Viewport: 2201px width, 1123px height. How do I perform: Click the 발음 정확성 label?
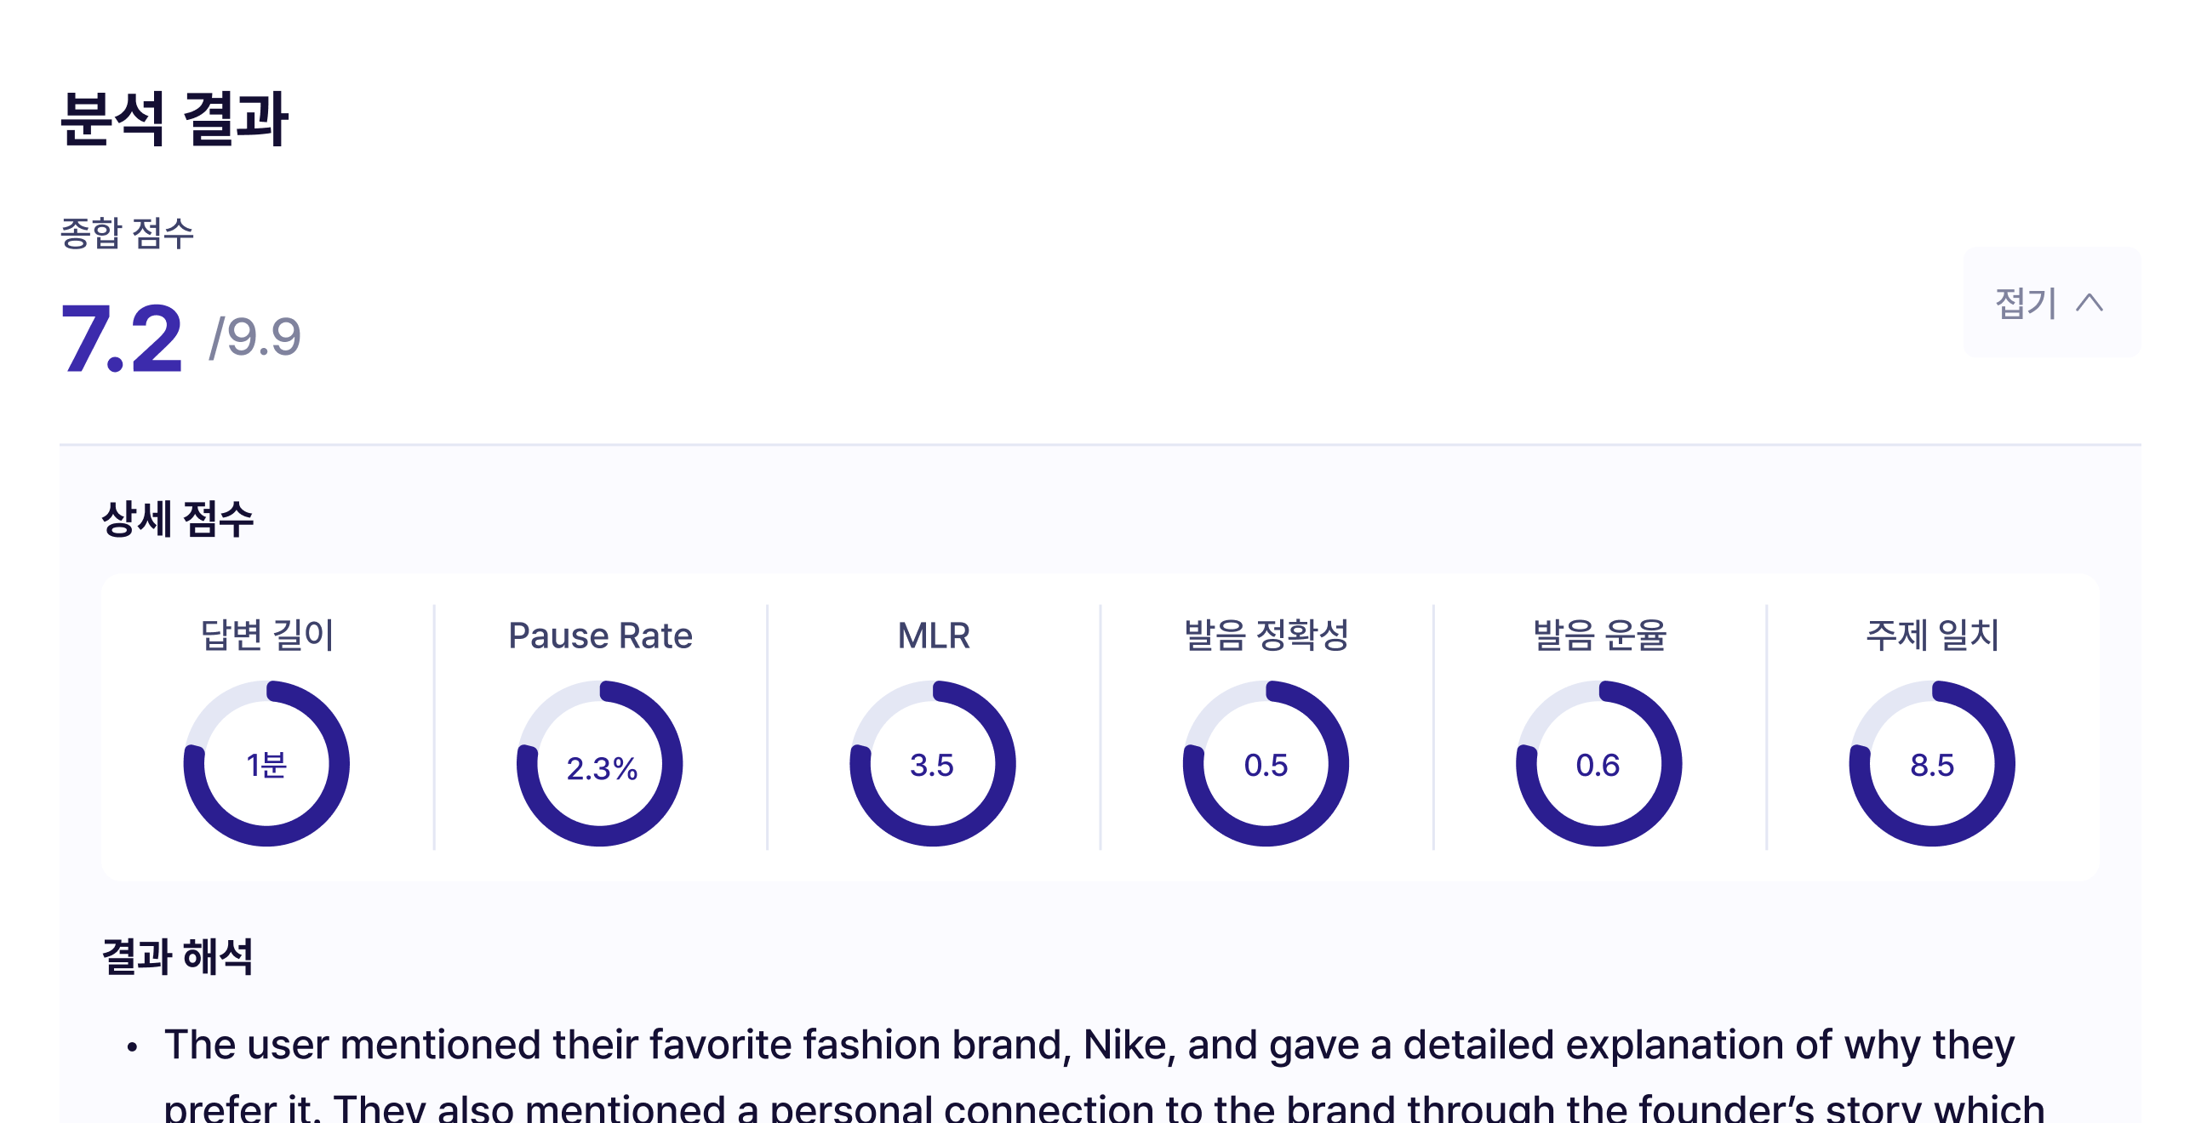[1266, 636]
